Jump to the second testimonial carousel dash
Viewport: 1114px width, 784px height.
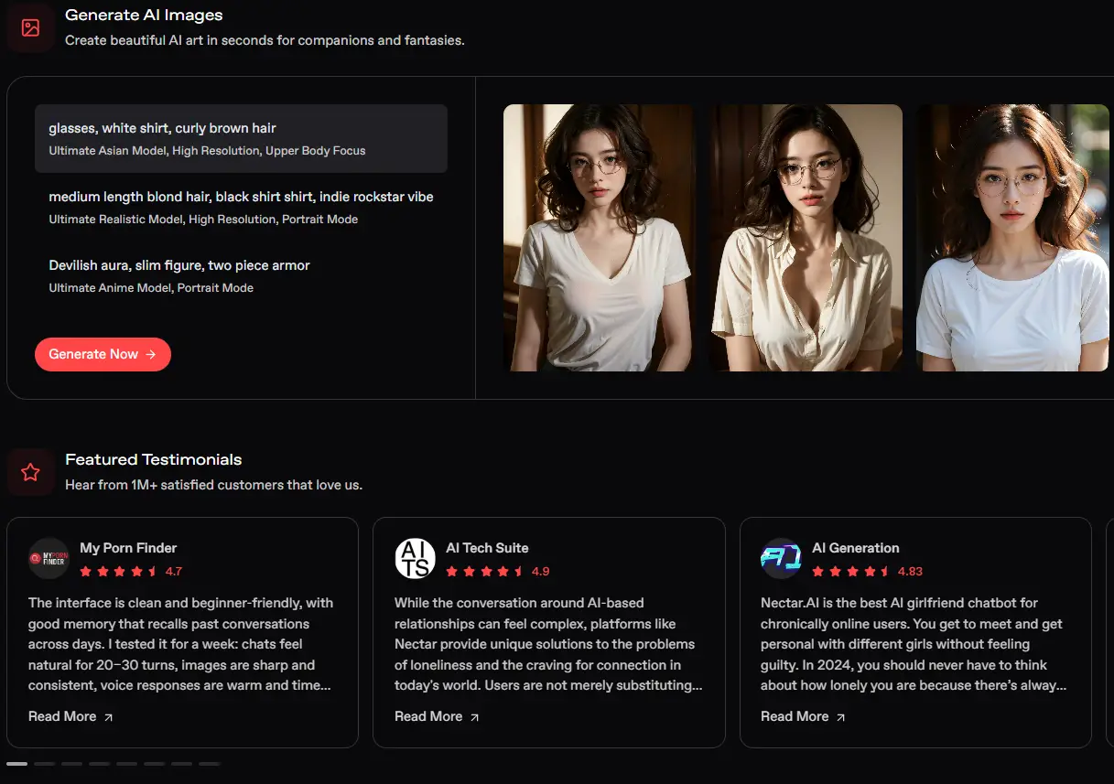[45, 763]
